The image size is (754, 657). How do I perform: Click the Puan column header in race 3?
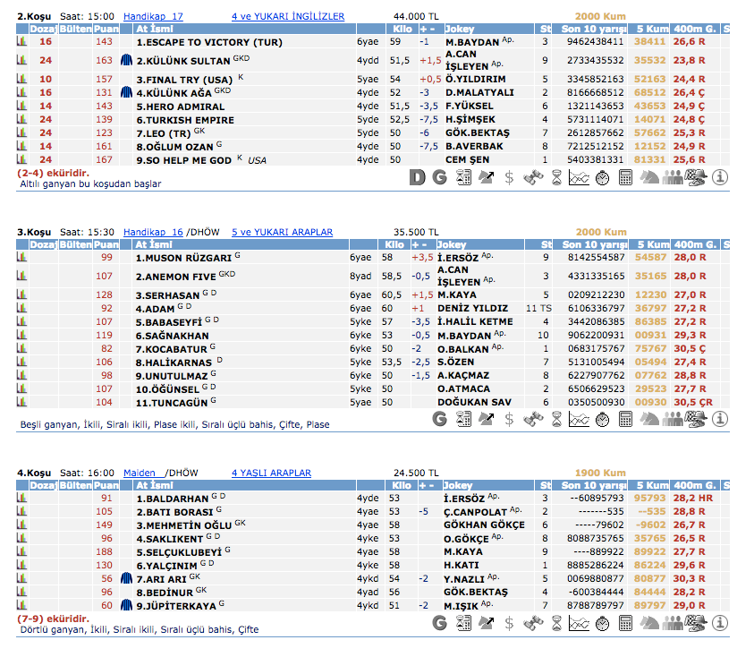(106, 244)
